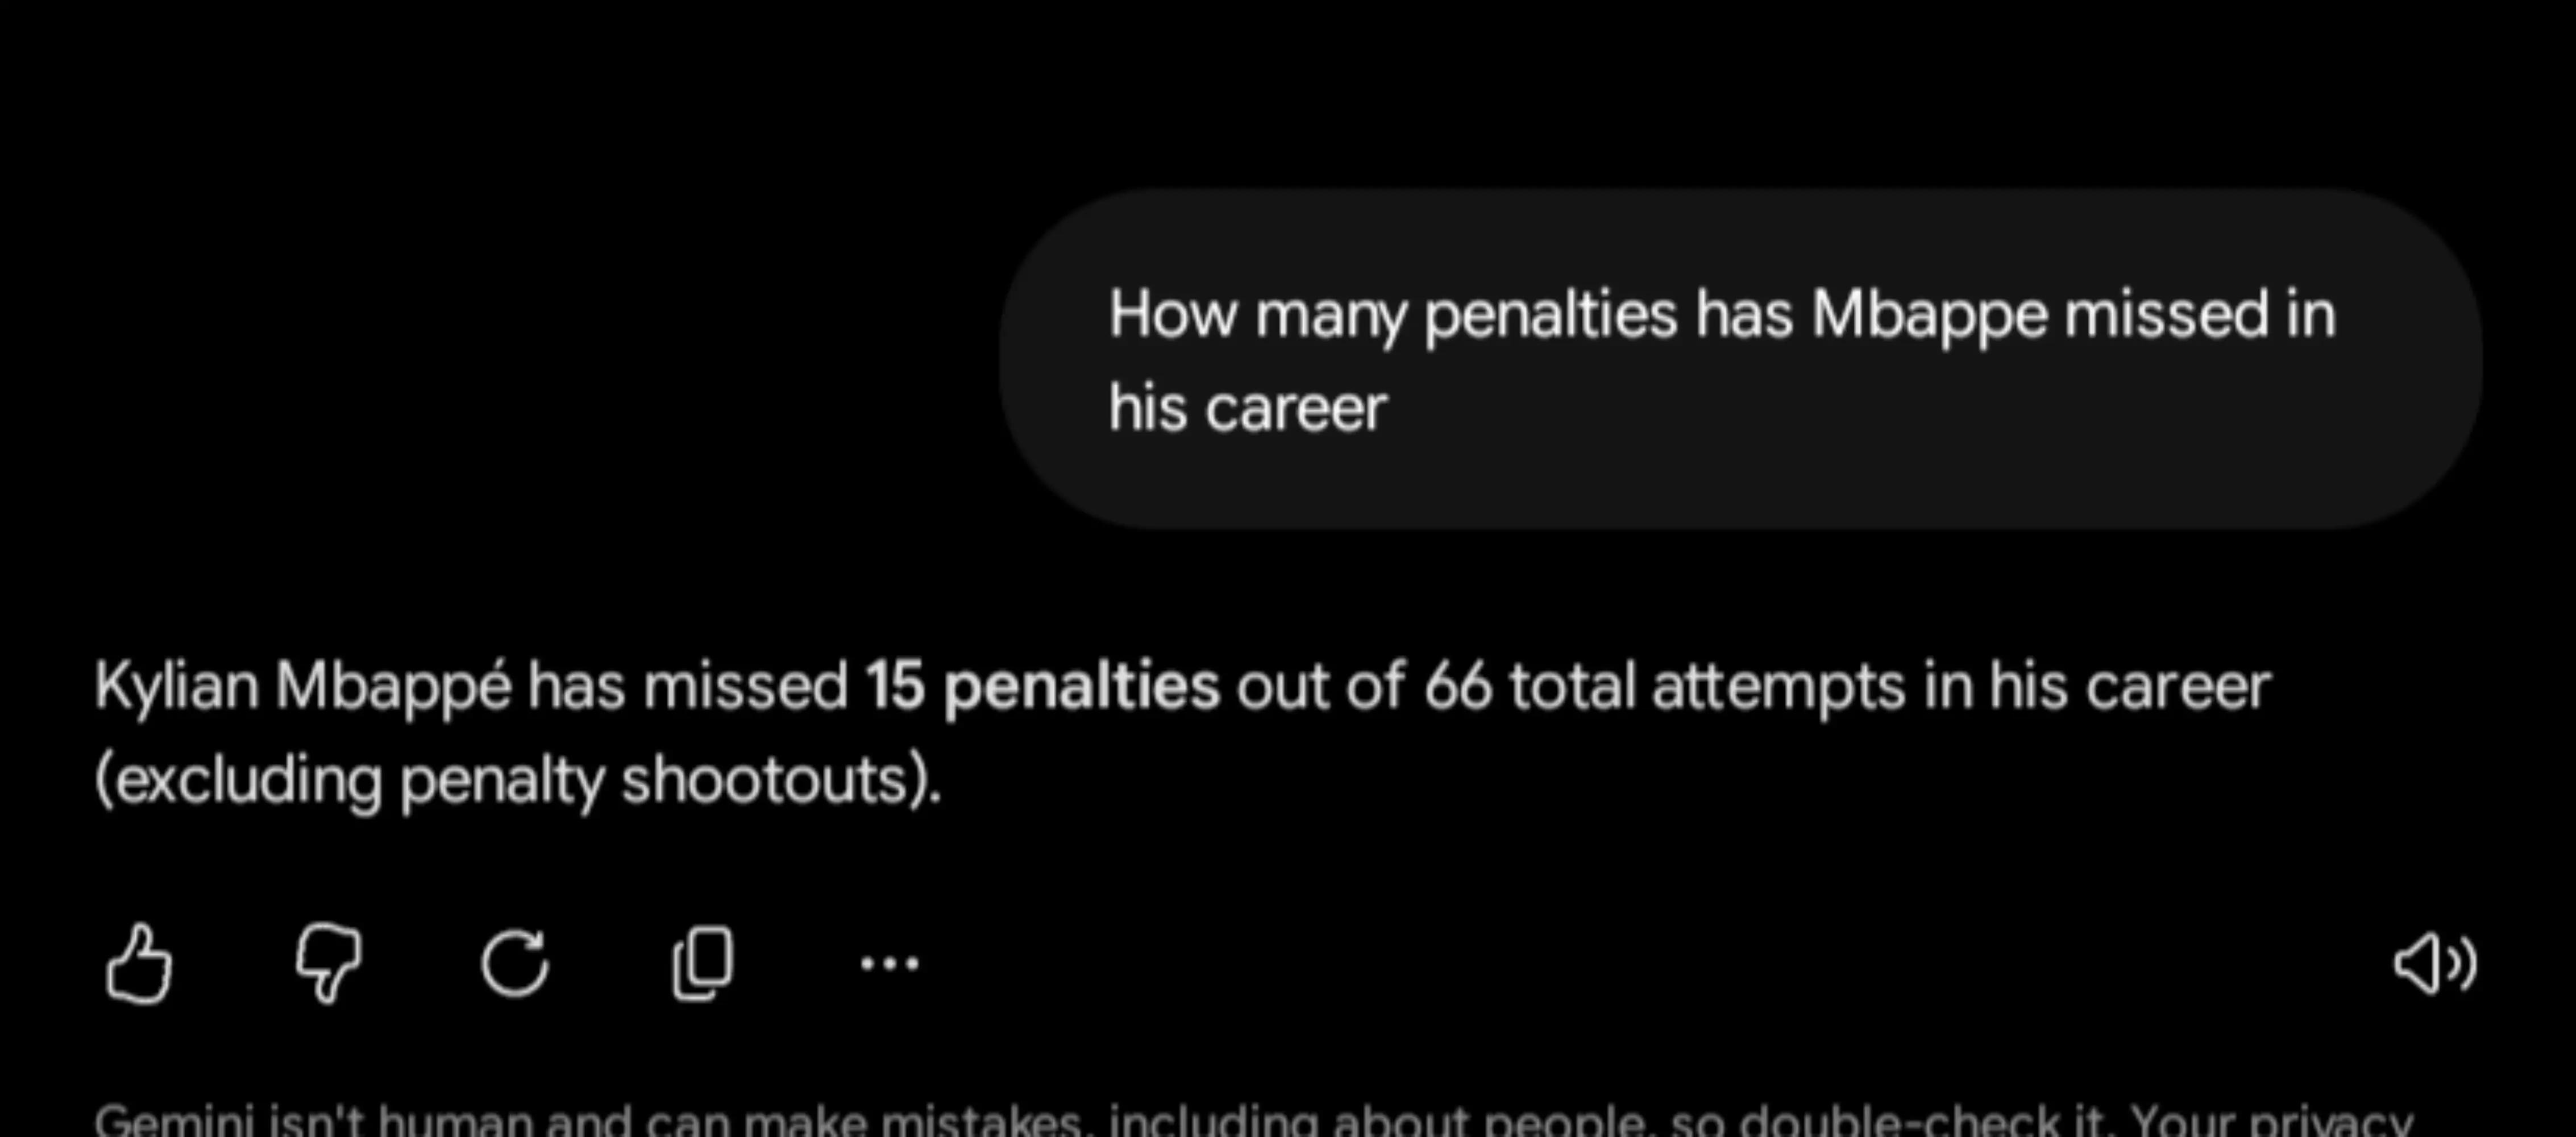Regenerate the penalties response
Viewport: 2576px width, 1137px height.
click(515, 963)
